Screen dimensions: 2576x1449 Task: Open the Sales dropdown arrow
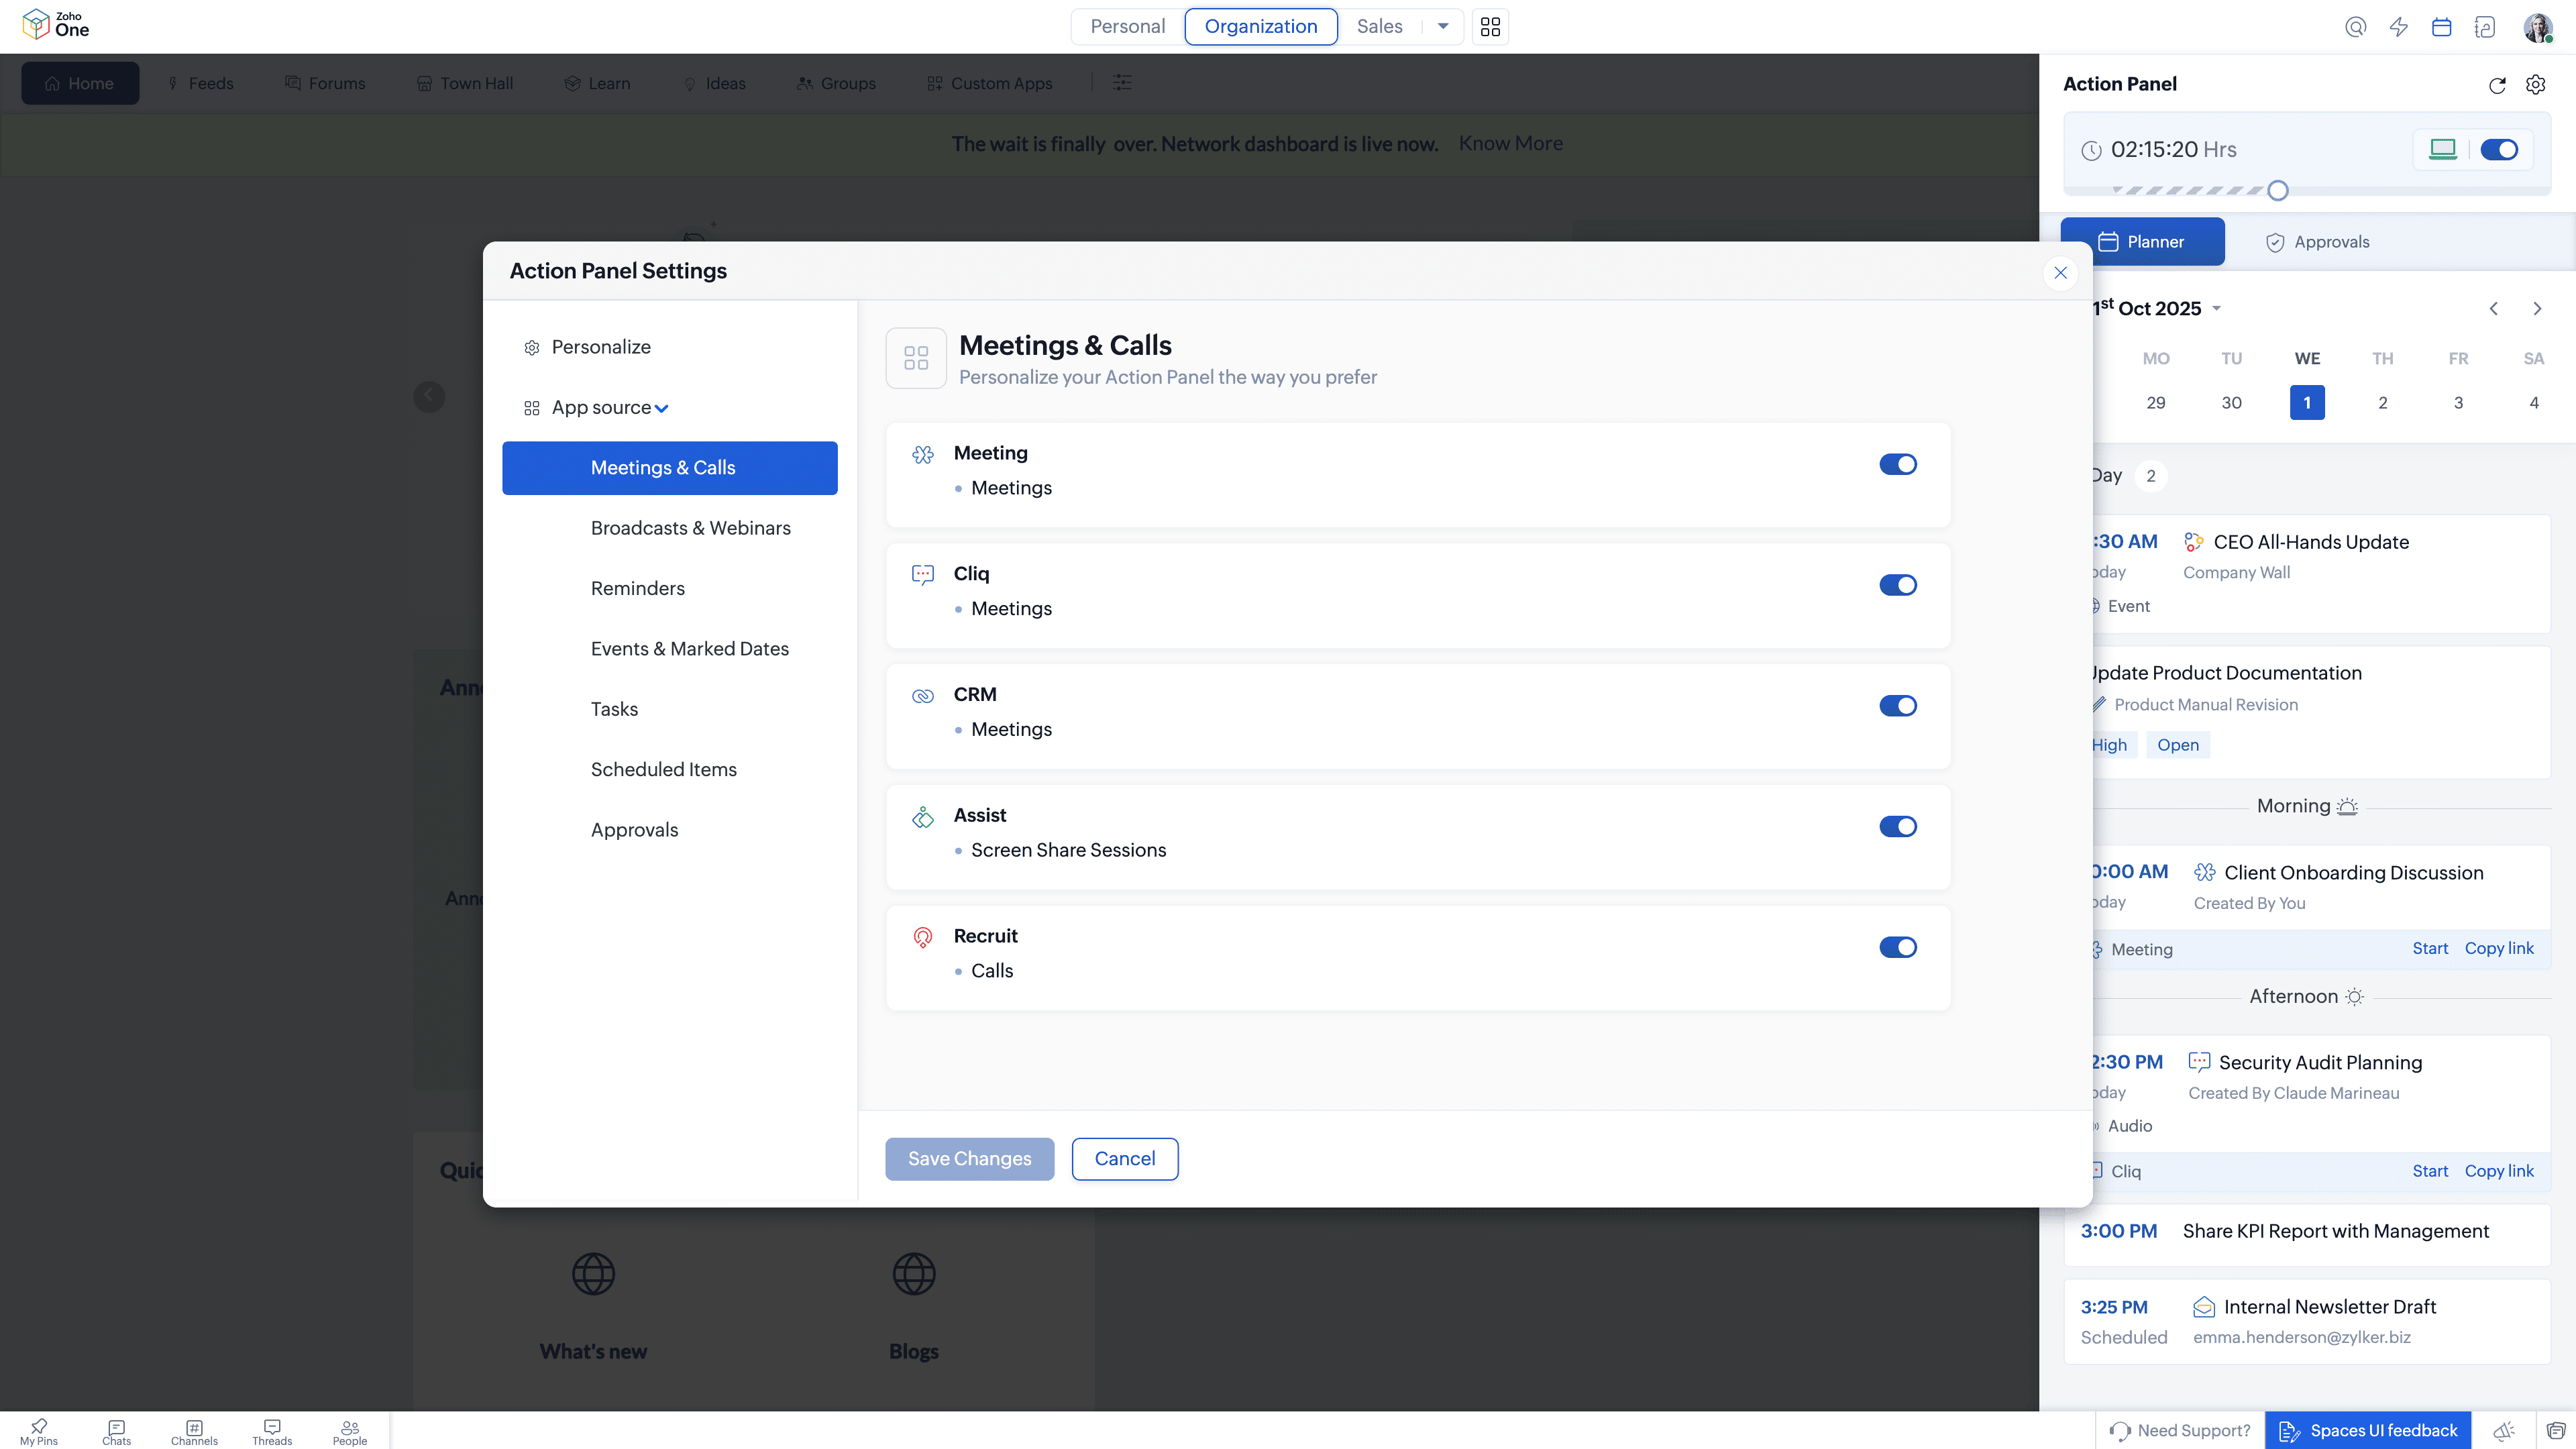(1442, 27)
